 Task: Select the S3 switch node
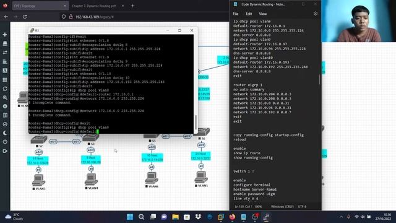[x=91, y=138]
